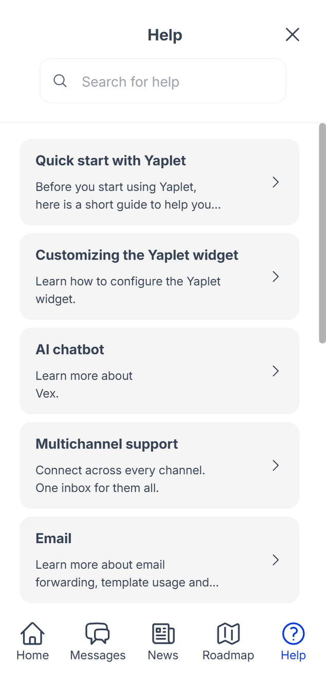Open the Quick start with Yaplet title
The image size is (326, 676).
tap(111, 161)
